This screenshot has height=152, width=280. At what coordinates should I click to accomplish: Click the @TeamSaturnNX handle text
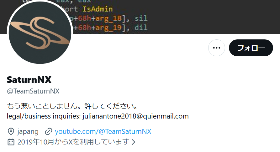pos(33,91)
